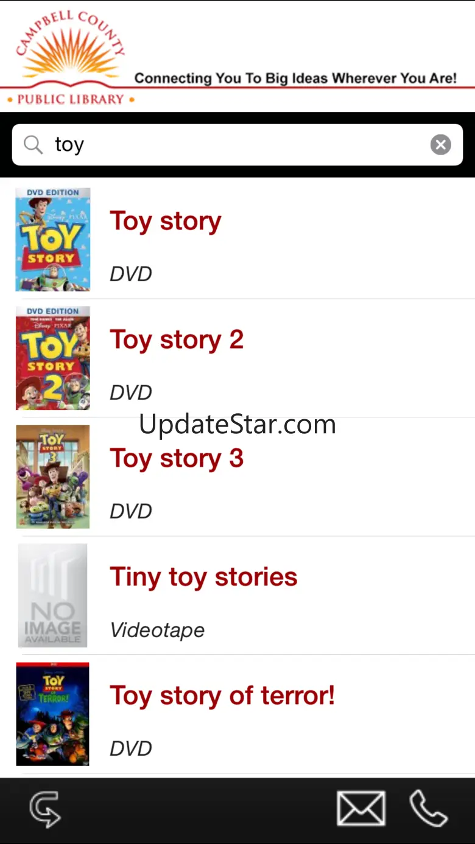Open "Toy story of terror!" result

click(222, 696)
